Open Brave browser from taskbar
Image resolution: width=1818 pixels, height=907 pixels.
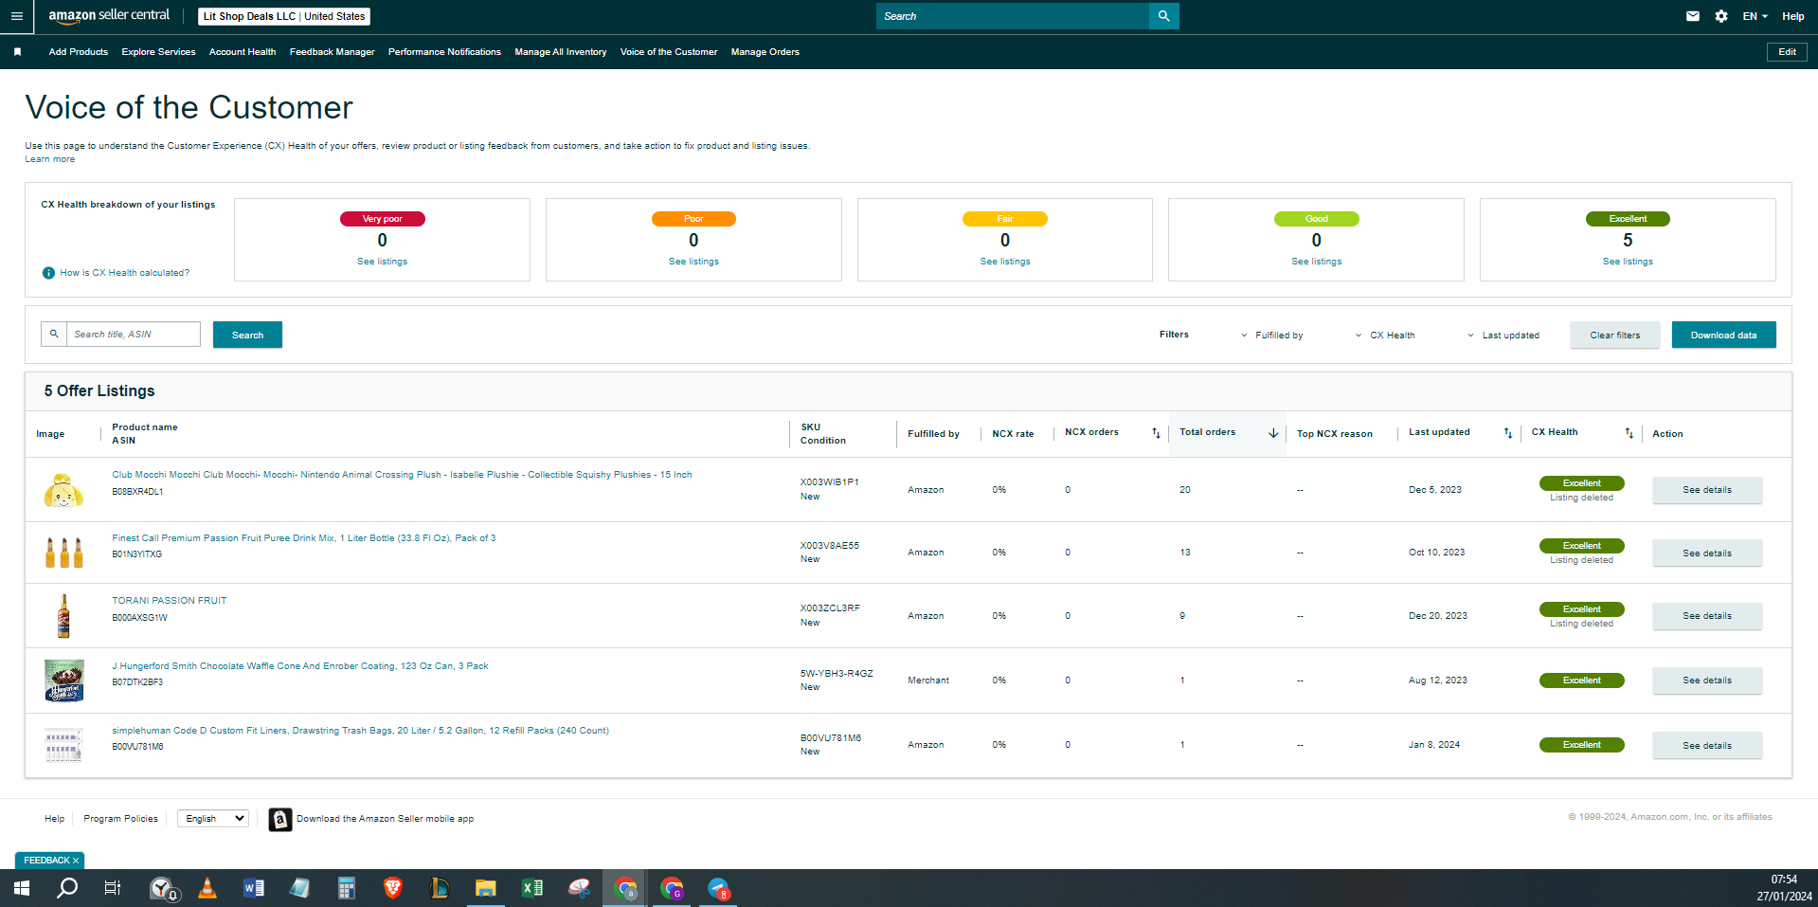tap(392, 888)
